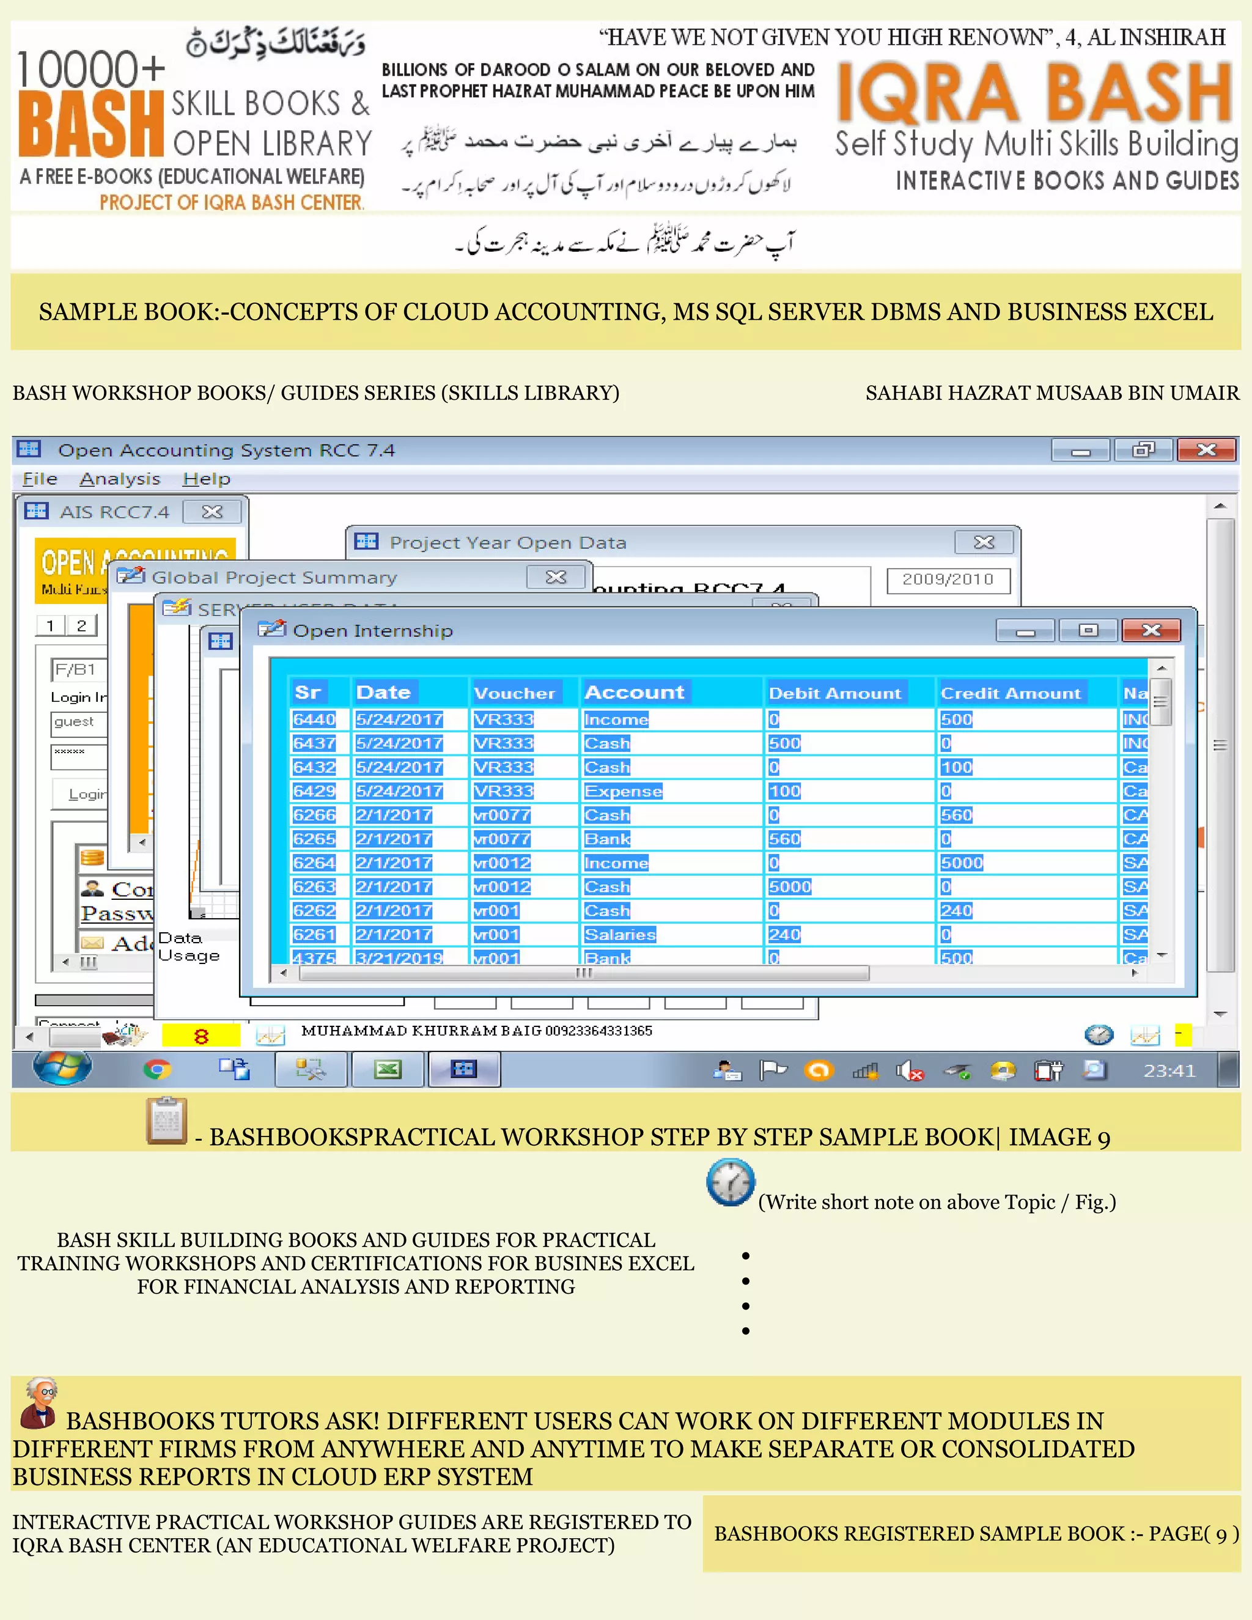This screenshot has height=1620, width=1252.
Task: Open the orange antivirus tray icon
Action: pyautogui.click(x=819, y=1071)
